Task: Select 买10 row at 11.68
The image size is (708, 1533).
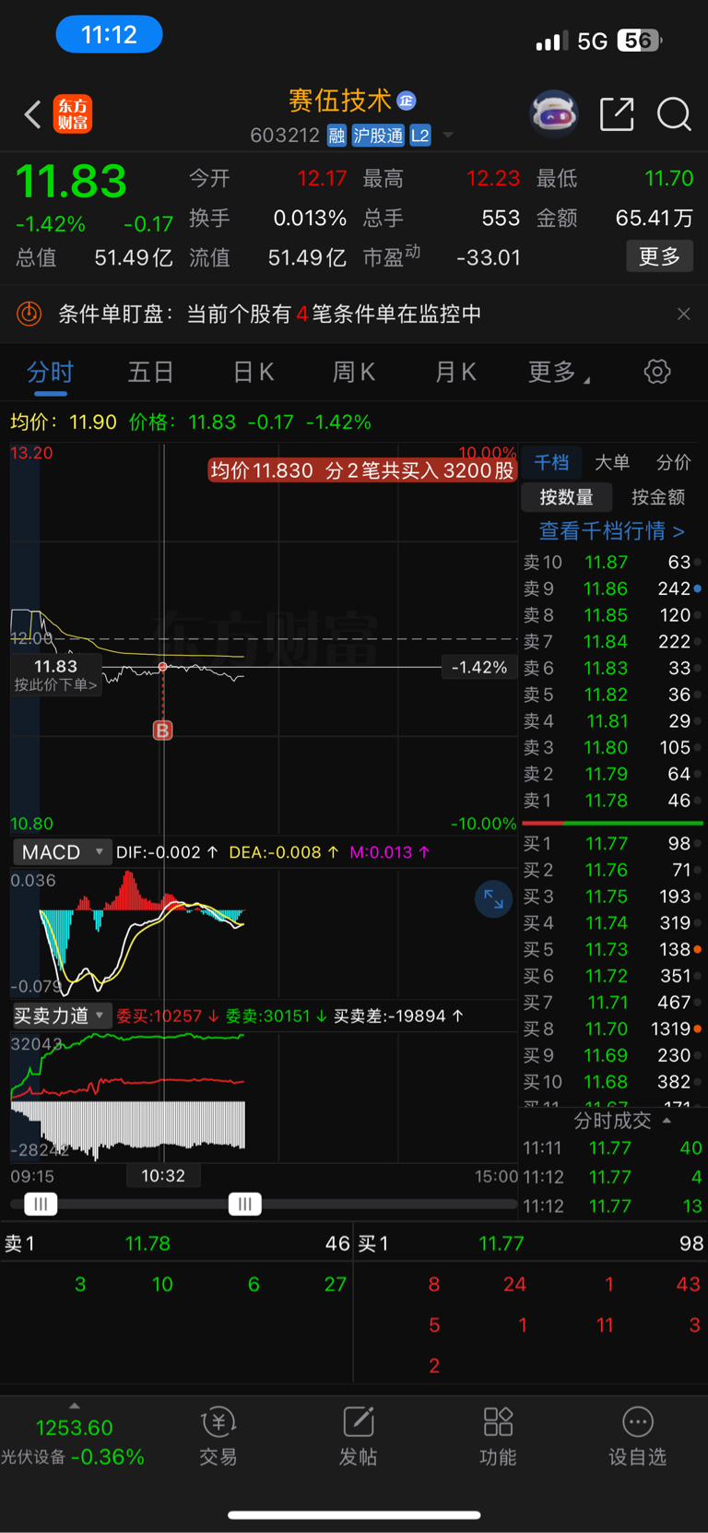Action: coord(611,1081)
